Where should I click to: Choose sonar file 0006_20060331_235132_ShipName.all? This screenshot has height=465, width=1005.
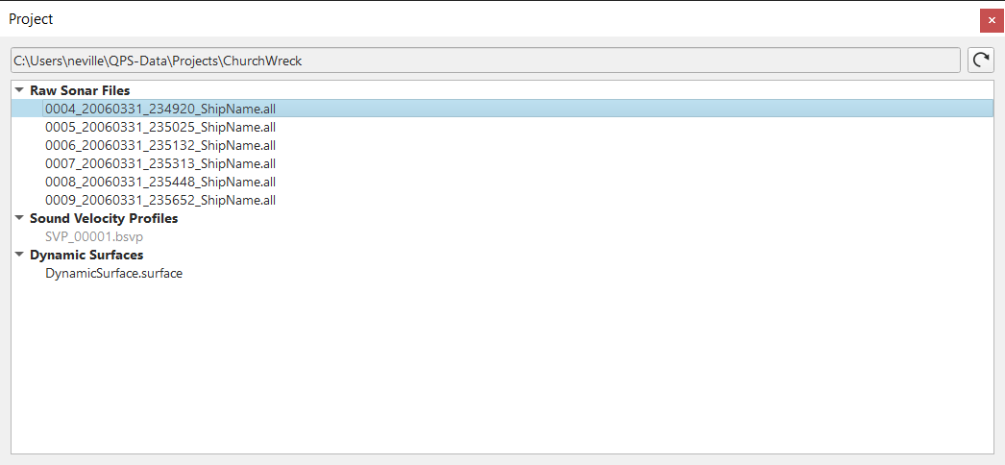160,145
